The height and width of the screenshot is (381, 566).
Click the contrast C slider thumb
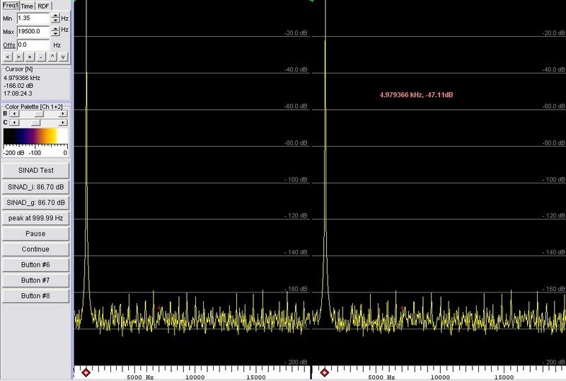pos(36,123)
